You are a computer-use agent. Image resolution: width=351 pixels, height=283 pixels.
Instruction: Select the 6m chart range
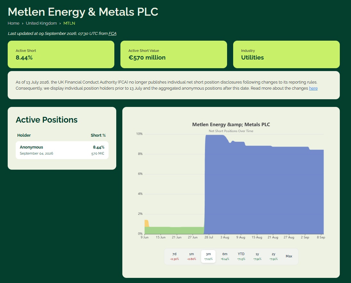pos(225,256)
